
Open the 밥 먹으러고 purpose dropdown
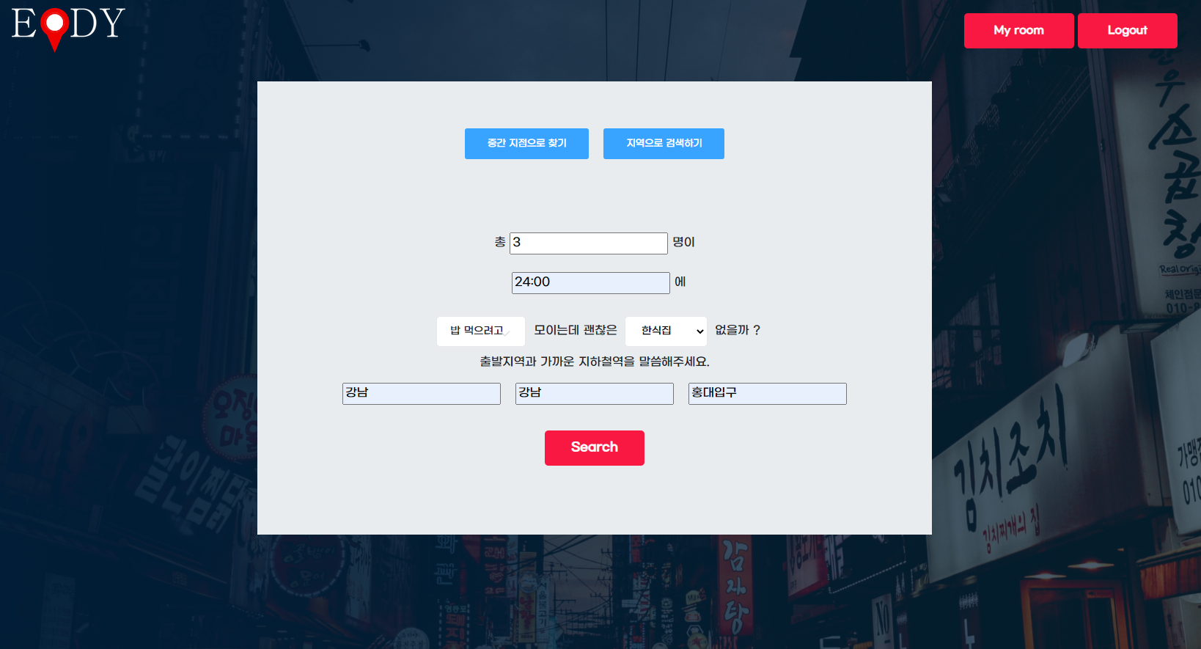(480, 331)
